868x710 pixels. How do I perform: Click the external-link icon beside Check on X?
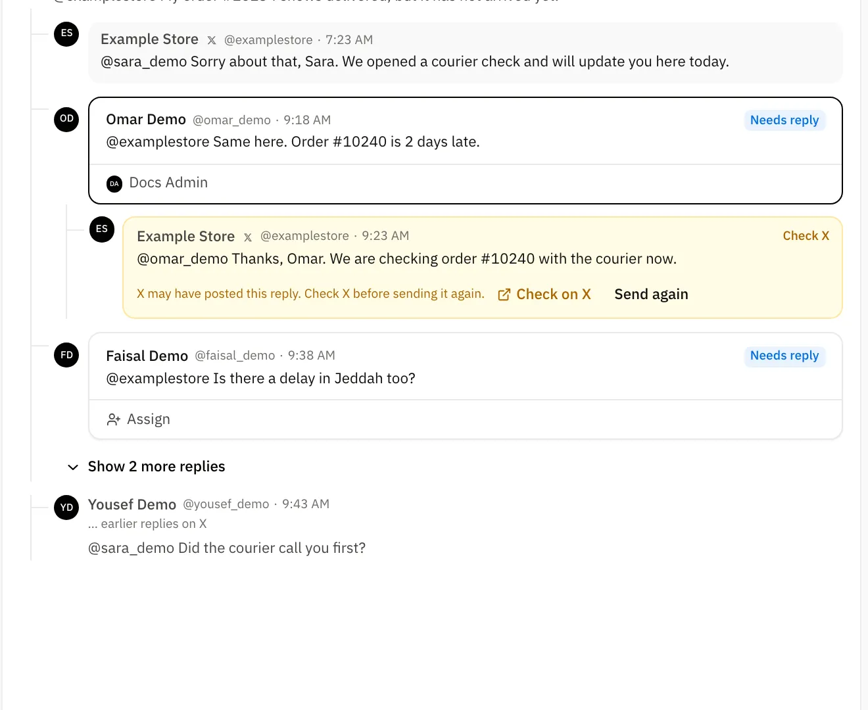click(504, 295)
